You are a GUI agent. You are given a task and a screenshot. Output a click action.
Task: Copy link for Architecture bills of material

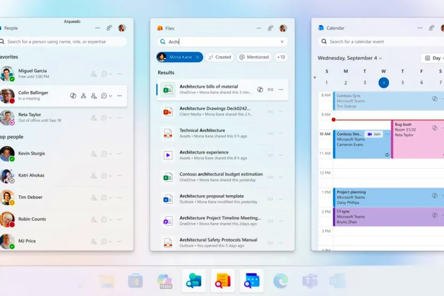click(270, 89)
